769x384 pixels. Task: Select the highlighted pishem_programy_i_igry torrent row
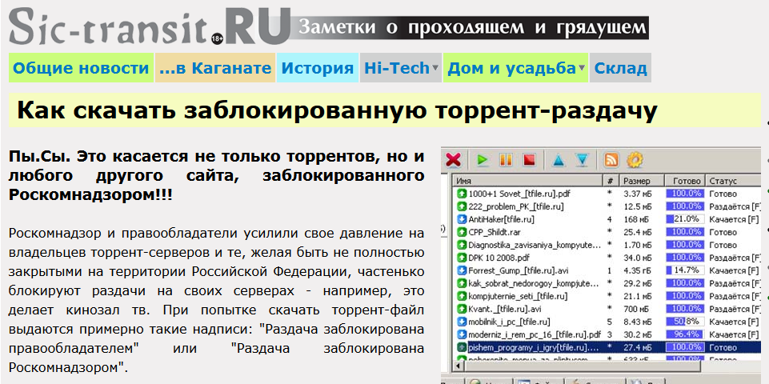click(528, 347)
